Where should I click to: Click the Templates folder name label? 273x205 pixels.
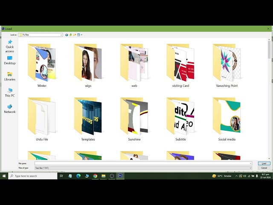pos(88,139)
